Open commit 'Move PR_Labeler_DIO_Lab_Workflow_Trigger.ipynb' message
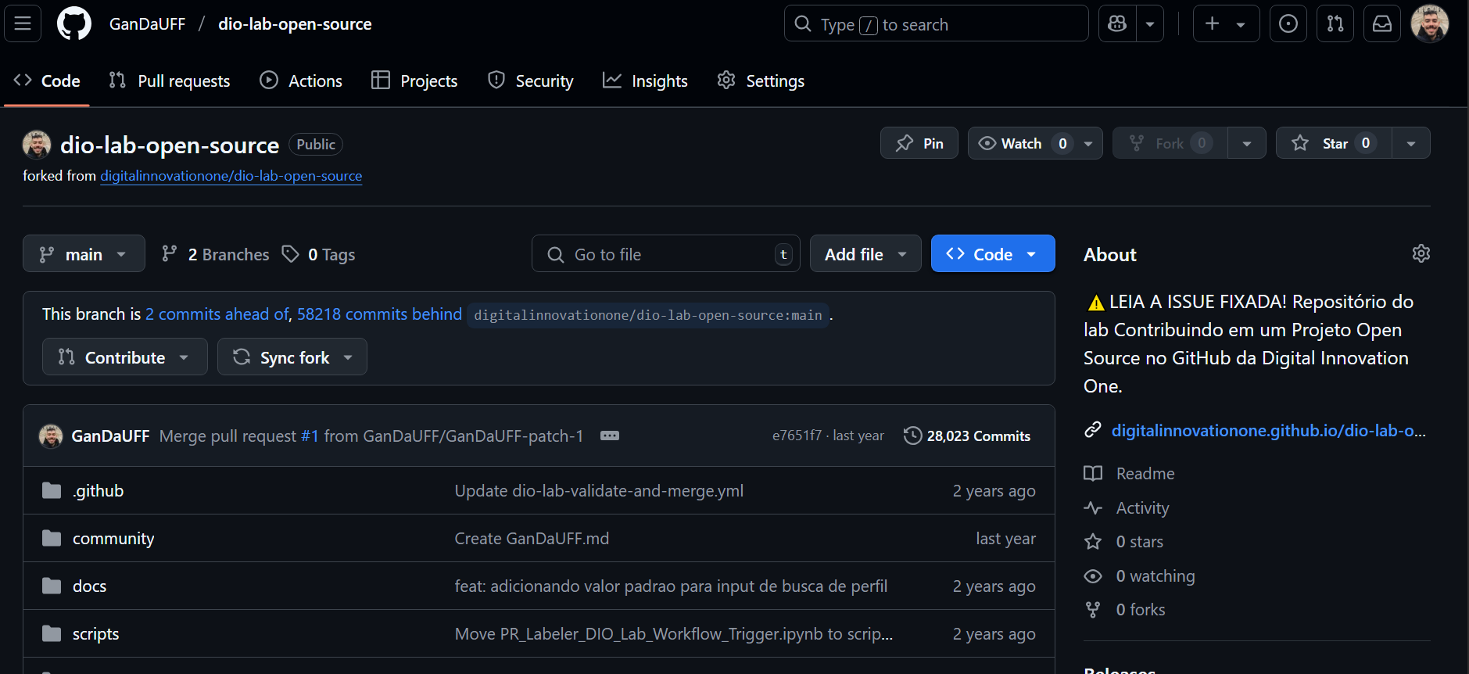The height and width of the screenshot is (674, 1469). 674,633
